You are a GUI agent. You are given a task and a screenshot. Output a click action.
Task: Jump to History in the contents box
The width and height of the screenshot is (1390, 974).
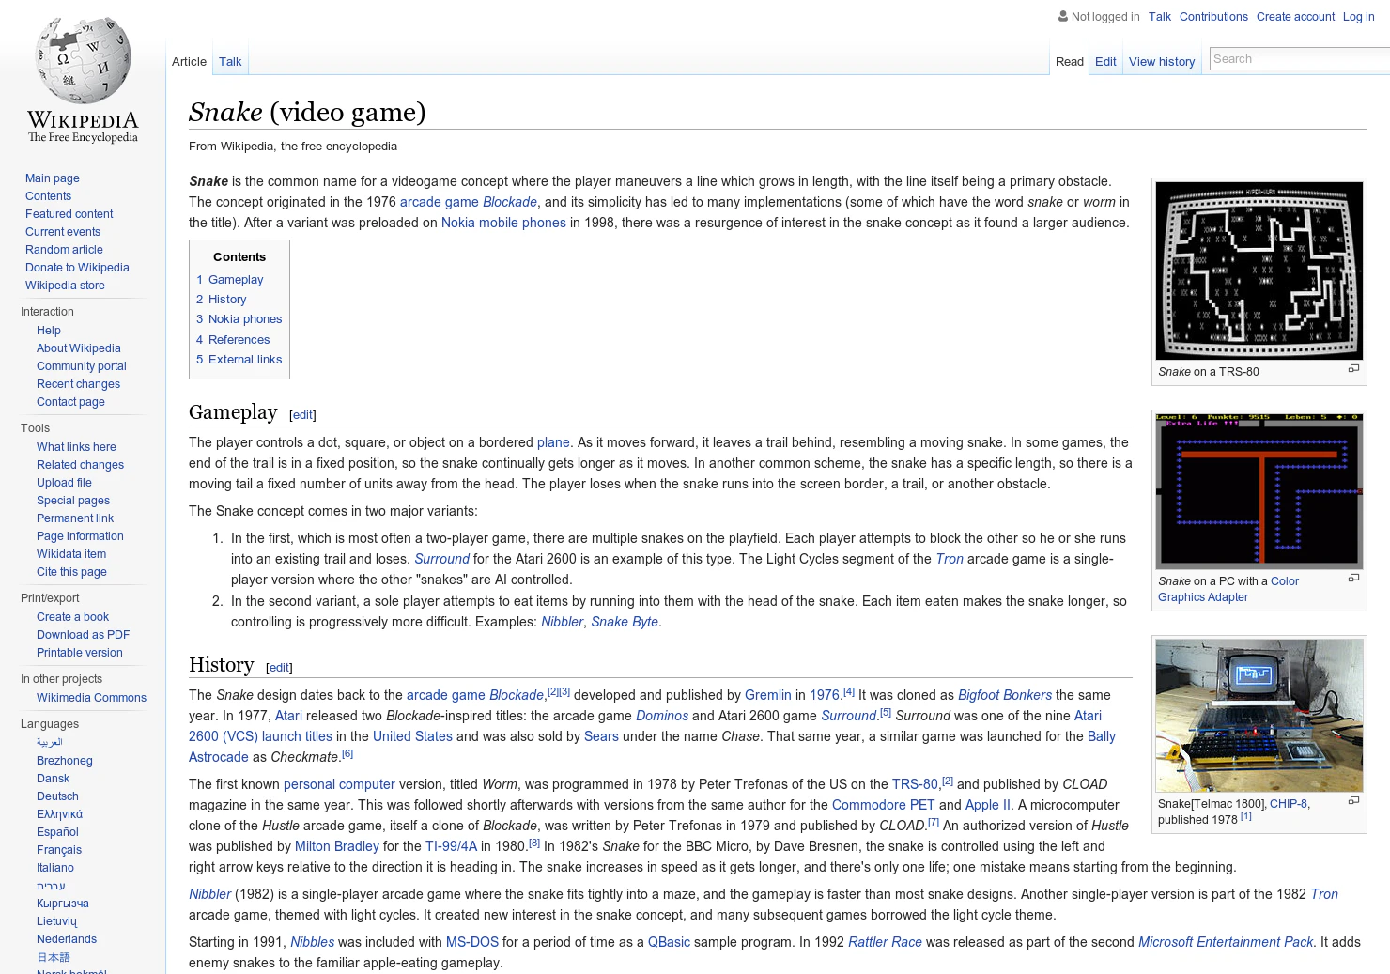[x=222, y=300]
